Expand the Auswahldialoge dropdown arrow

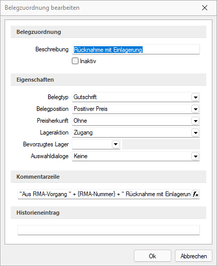coord(195,156)
